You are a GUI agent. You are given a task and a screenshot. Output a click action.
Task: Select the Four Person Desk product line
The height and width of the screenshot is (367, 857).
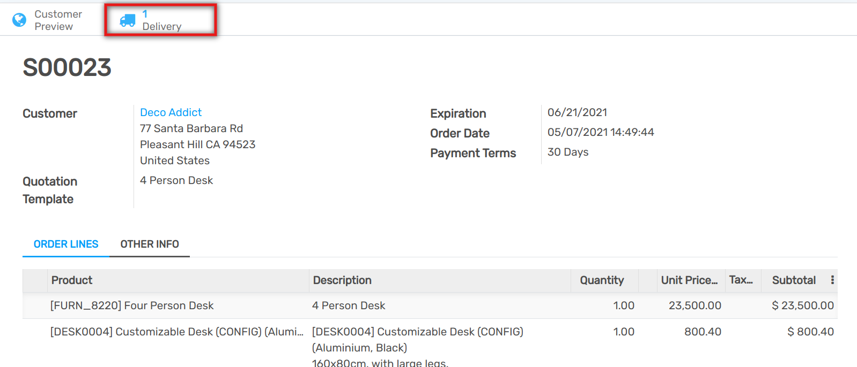(132, 305)
